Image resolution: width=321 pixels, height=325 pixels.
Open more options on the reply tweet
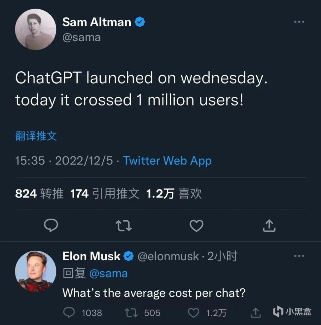point(299,256)
